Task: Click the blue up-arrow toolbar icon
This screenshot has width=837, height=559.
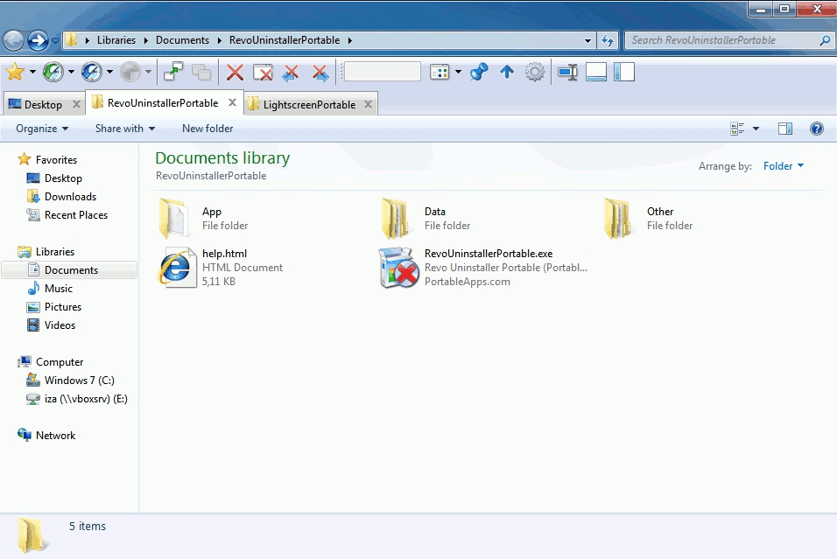Action: tap(507, 72)
